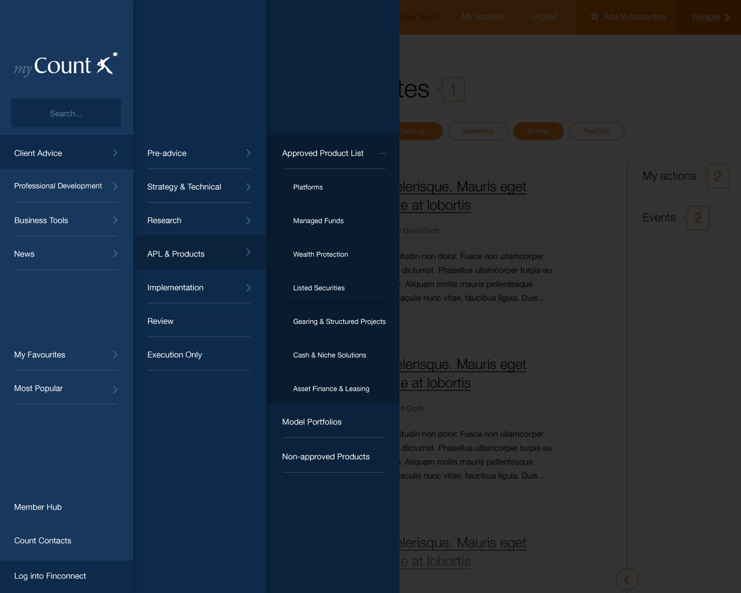Collapse the Approved Product List section
The height and width of the screenshot is (593, 741).
coord(382,153)
